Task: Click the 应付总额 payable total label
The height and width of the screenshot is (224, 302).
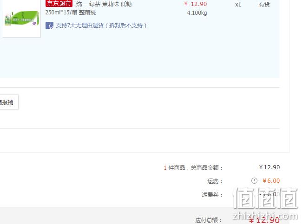Action: click(x=209, y=220)
